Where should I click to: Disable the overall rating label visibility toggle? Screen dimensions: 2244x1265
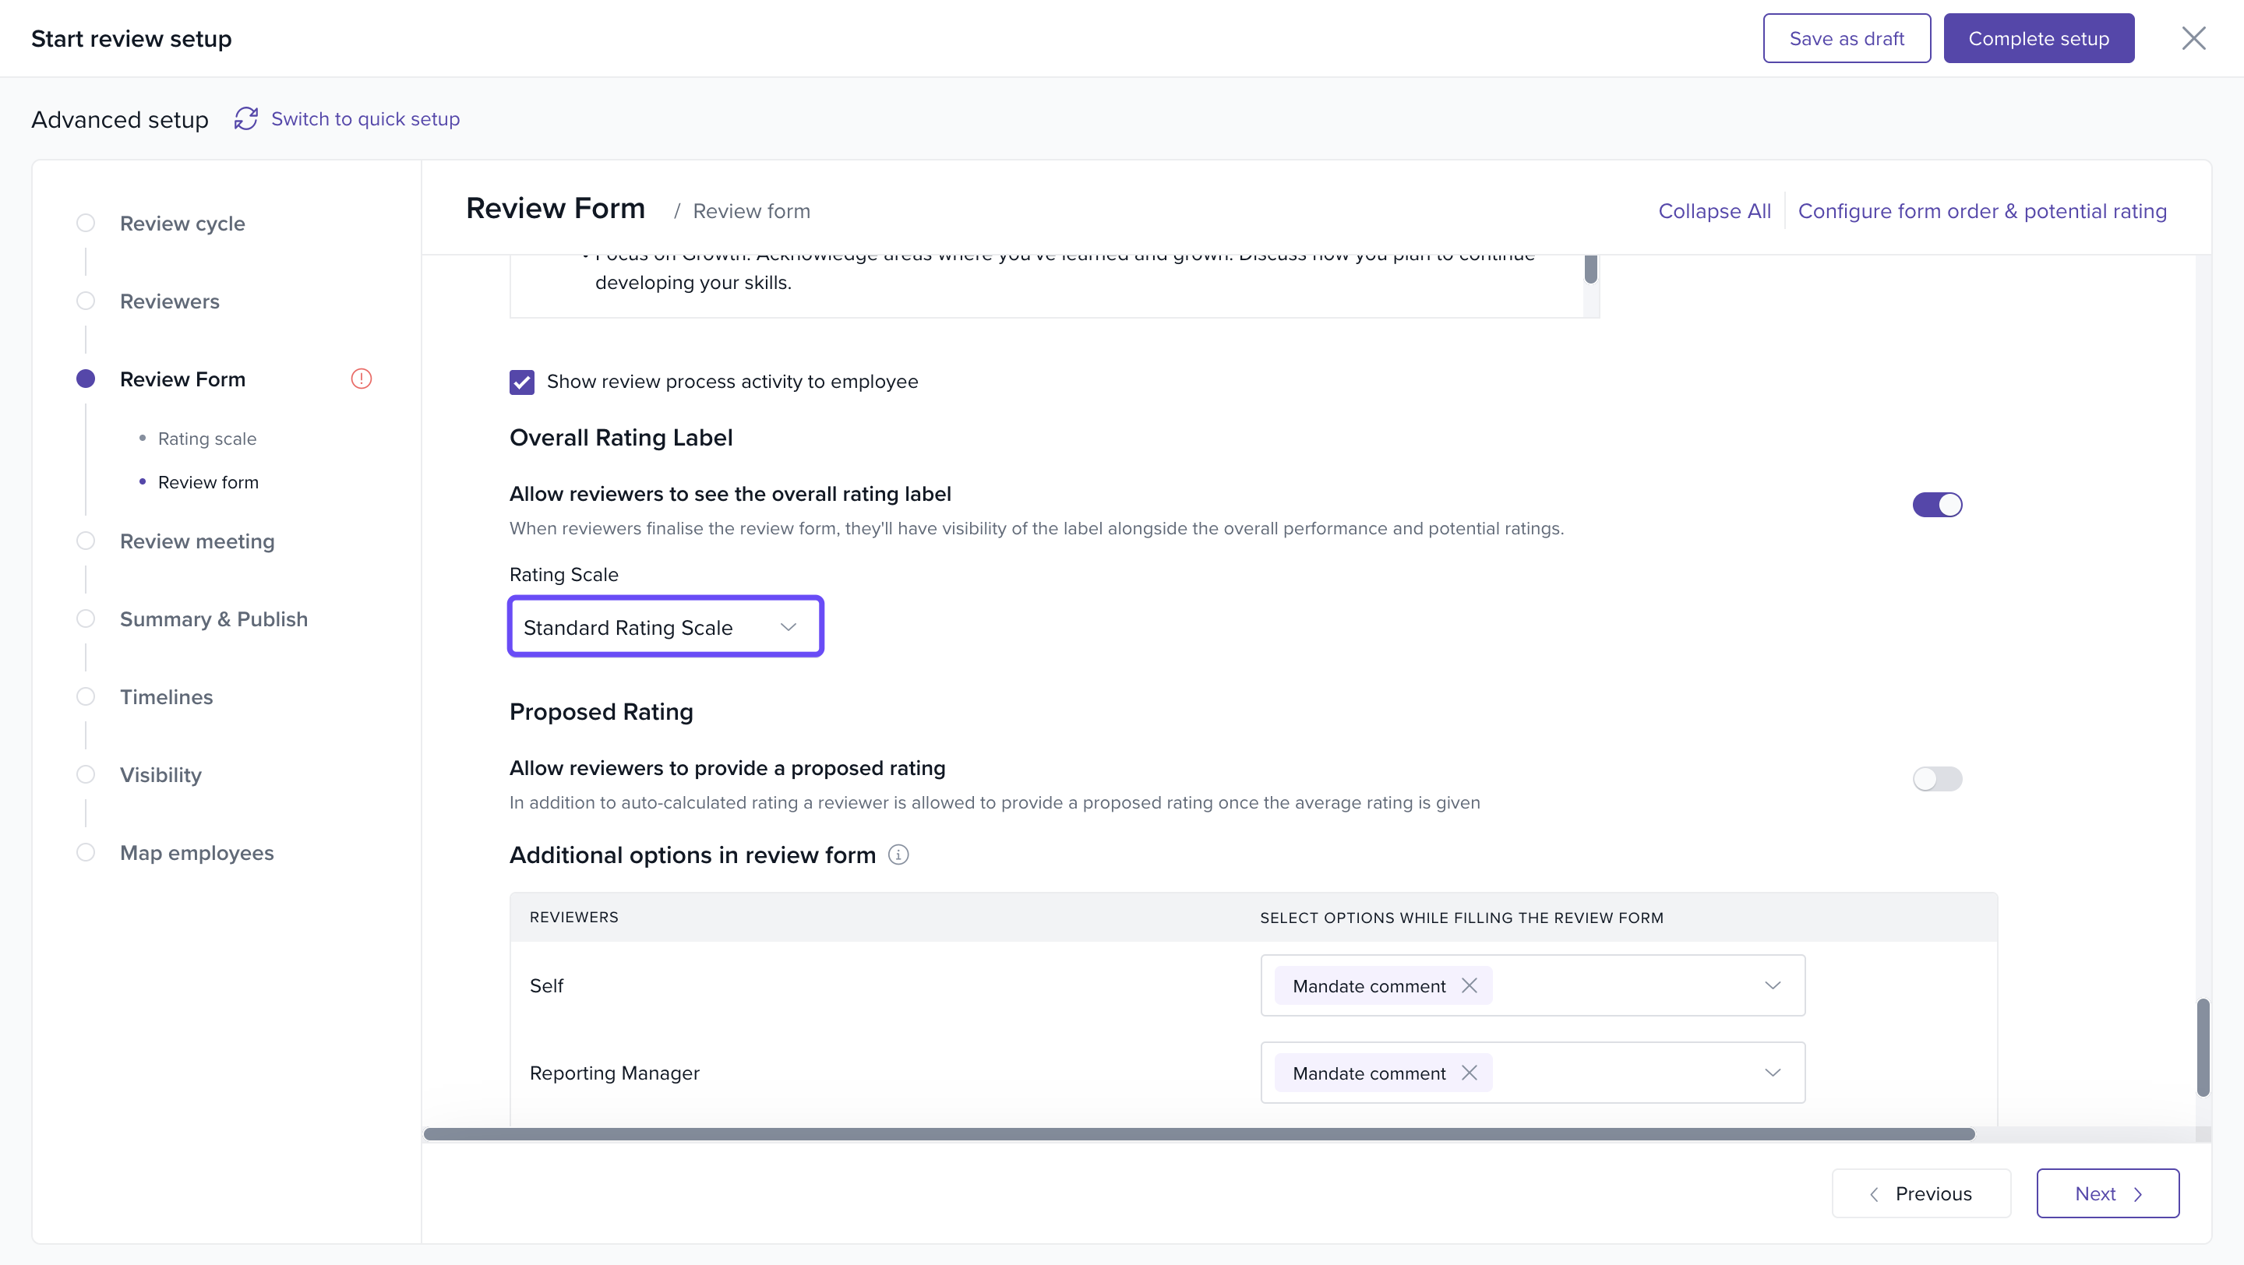pyautogui.click(x=1936, y=505)
